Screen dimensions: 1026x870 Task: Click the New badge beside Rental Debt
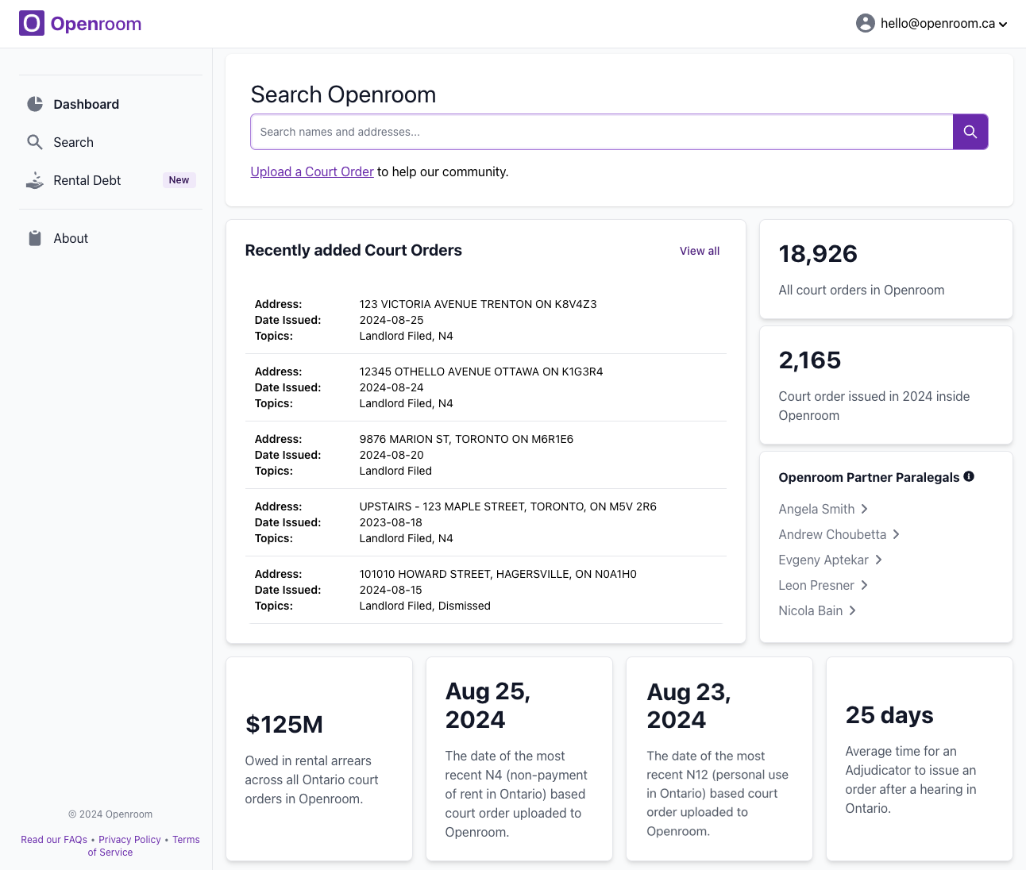[179, 180]
